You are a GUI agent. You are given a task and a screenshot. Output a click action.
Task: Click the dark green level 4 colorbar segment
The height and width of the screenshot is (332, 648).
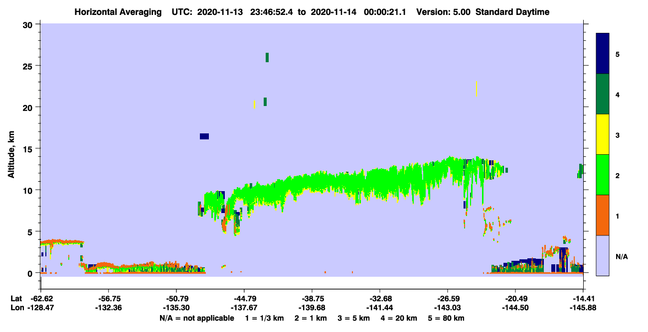[603, 94]
